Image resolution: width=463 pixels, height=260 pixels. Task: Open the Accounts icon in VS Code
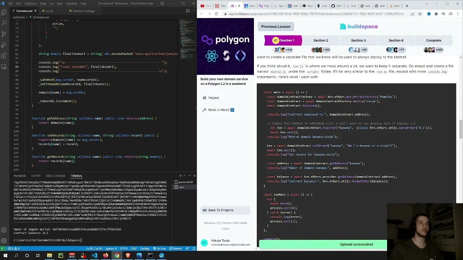tap(4, 230)
